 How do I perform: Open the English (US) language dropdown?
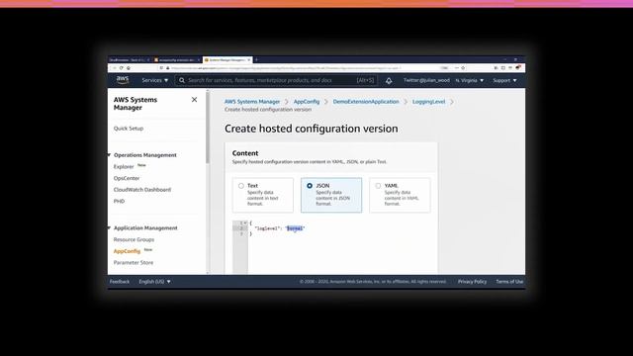click(154, 282)
